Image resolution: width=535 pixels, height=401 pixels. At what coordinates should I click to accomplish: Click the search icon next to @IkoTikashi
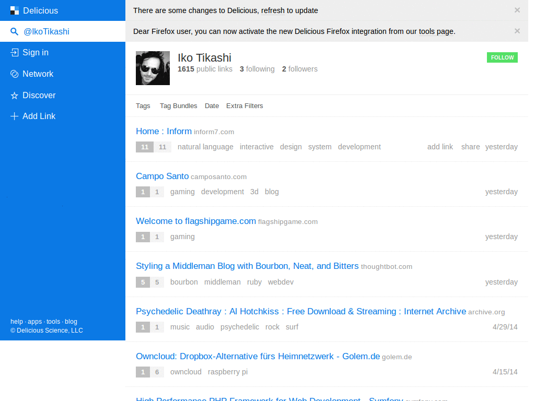(x=14, y=31)
